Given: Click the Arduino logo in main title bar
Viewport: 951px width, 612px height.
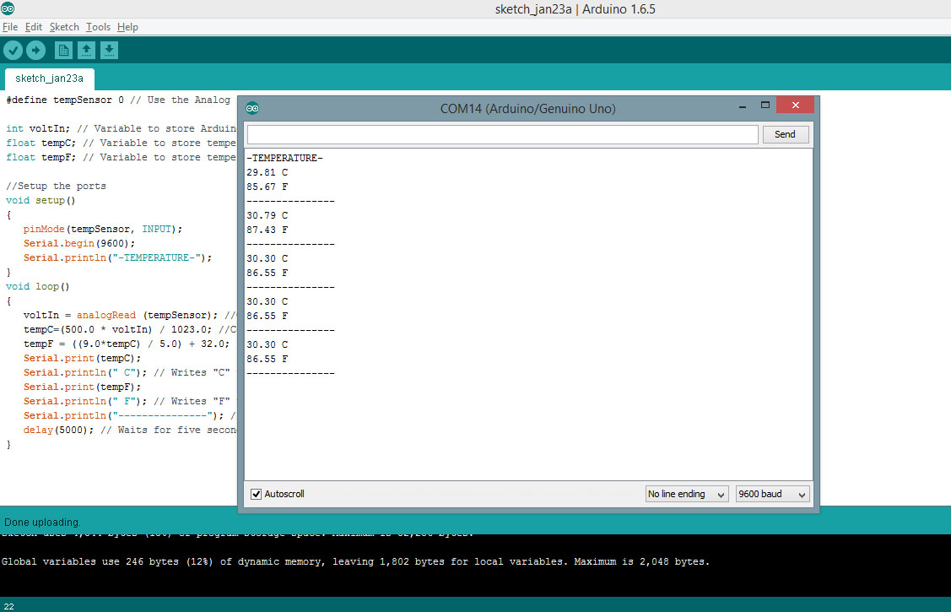Looking at the screenshot, I should [8, 8].
